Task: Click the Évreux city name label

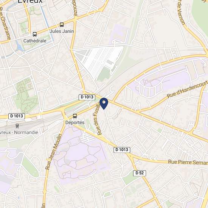Action: click(x=30, y=2)
